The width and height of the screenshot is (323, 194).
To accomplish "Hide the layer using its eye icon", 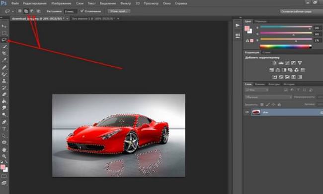I will coord(247,112).
